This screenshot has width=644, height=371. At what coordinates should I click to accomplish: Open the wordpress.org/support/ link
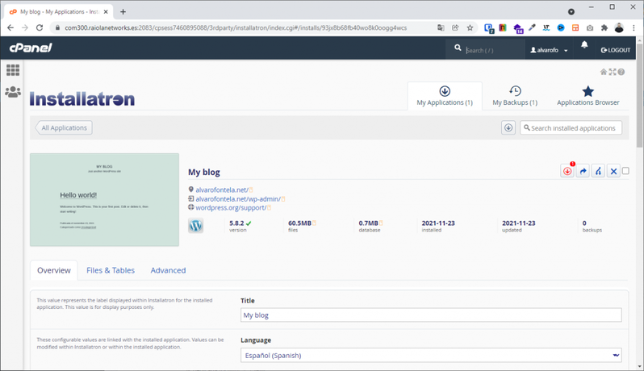[231, 207]
